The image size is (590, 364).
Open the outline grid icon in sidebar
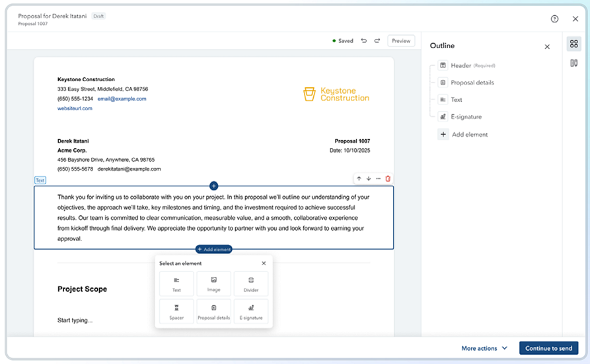click(x=573, y=44)
